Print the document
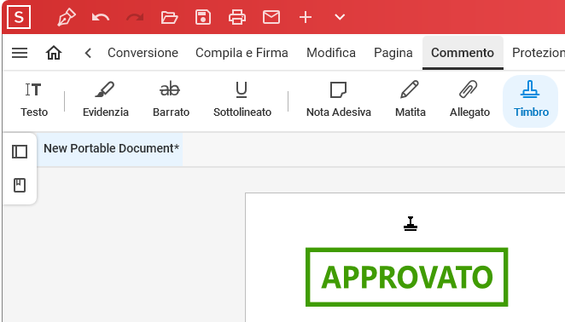Image resolution: width=565 pixels, height=322 pixels. click(237, 17)
